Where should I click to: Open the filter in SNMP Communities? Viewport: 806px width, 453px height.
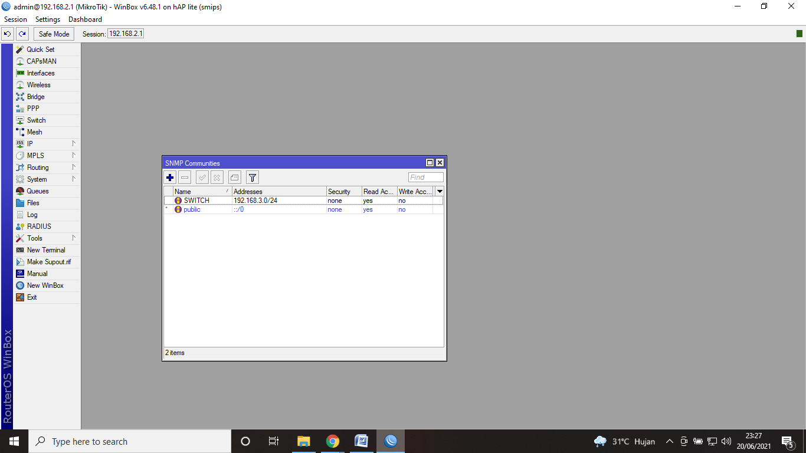click(x=253, y=178)
